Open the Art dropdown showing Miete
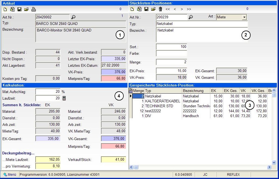Image resolution: width=279 pixels, height=179 pixels. tap(244, 17)
